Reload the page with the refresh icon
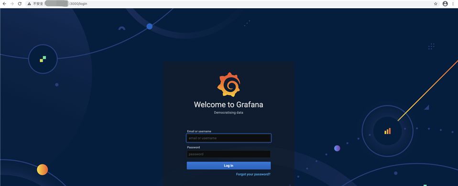 pyautogui.click(x=20, y=4)
